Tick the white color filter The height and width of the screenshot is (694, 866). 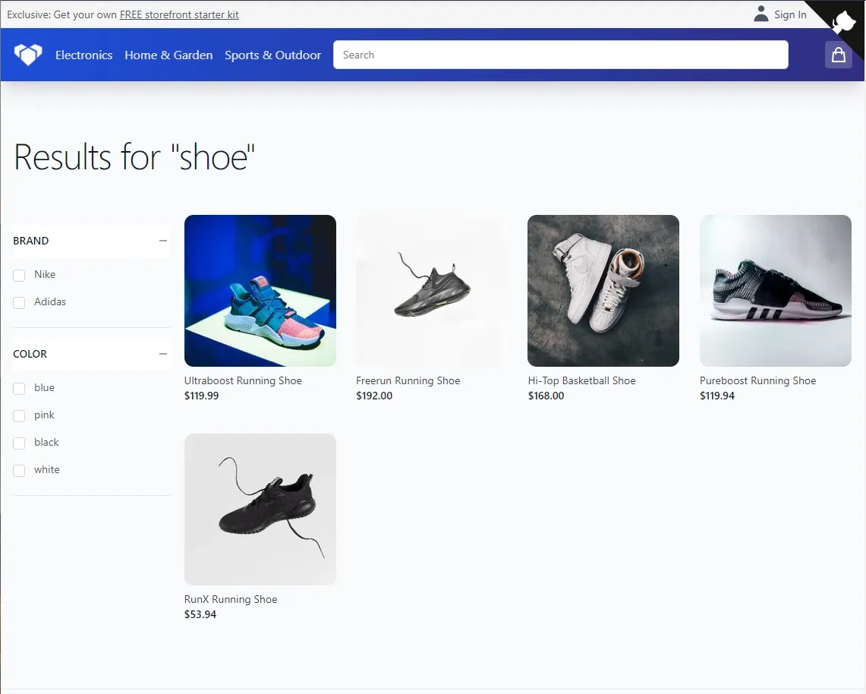(19, 470)
